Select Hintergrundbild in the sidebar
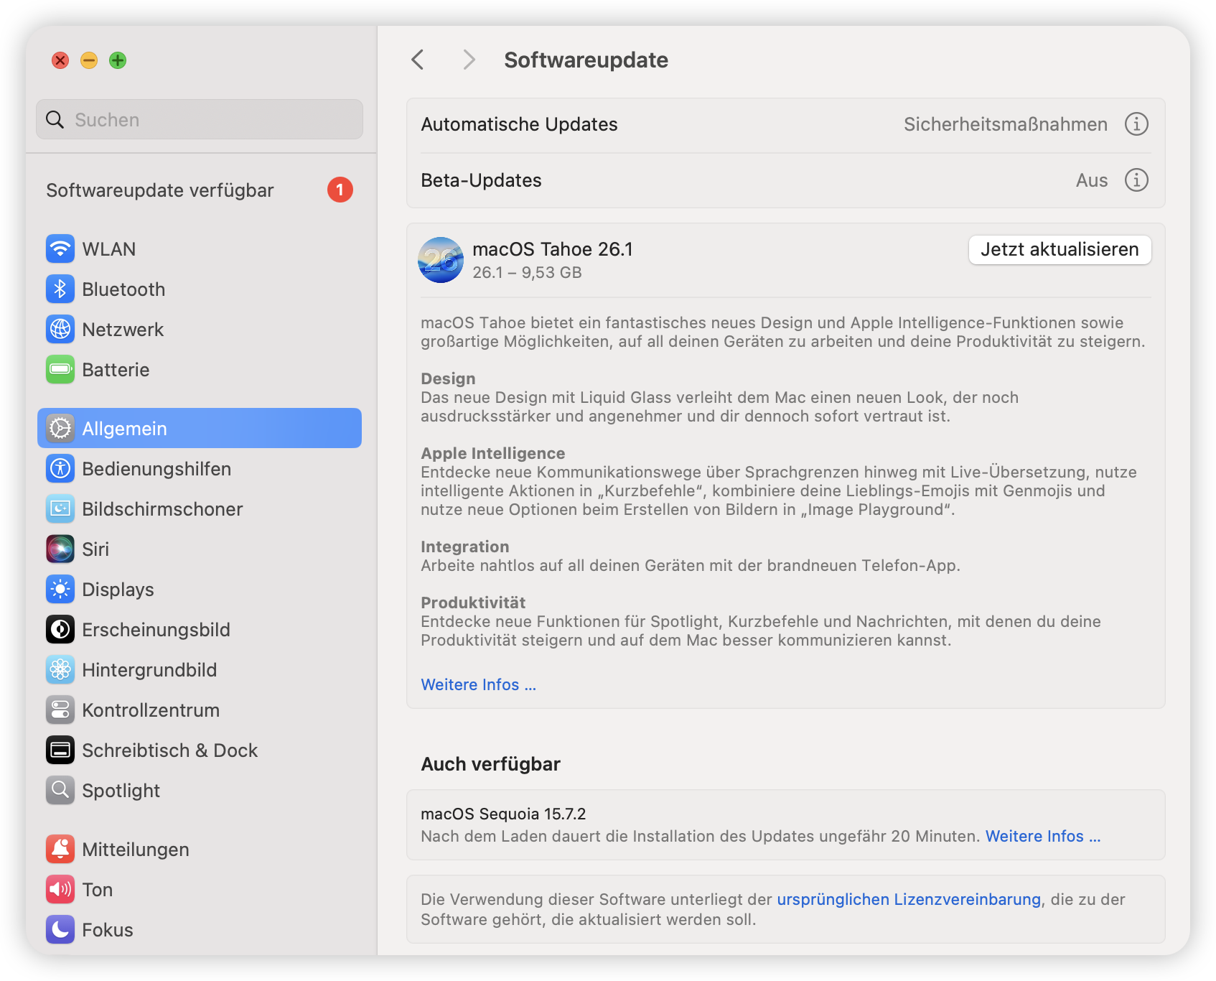This screenshot has width=1216, height=981. coord(200,670)
